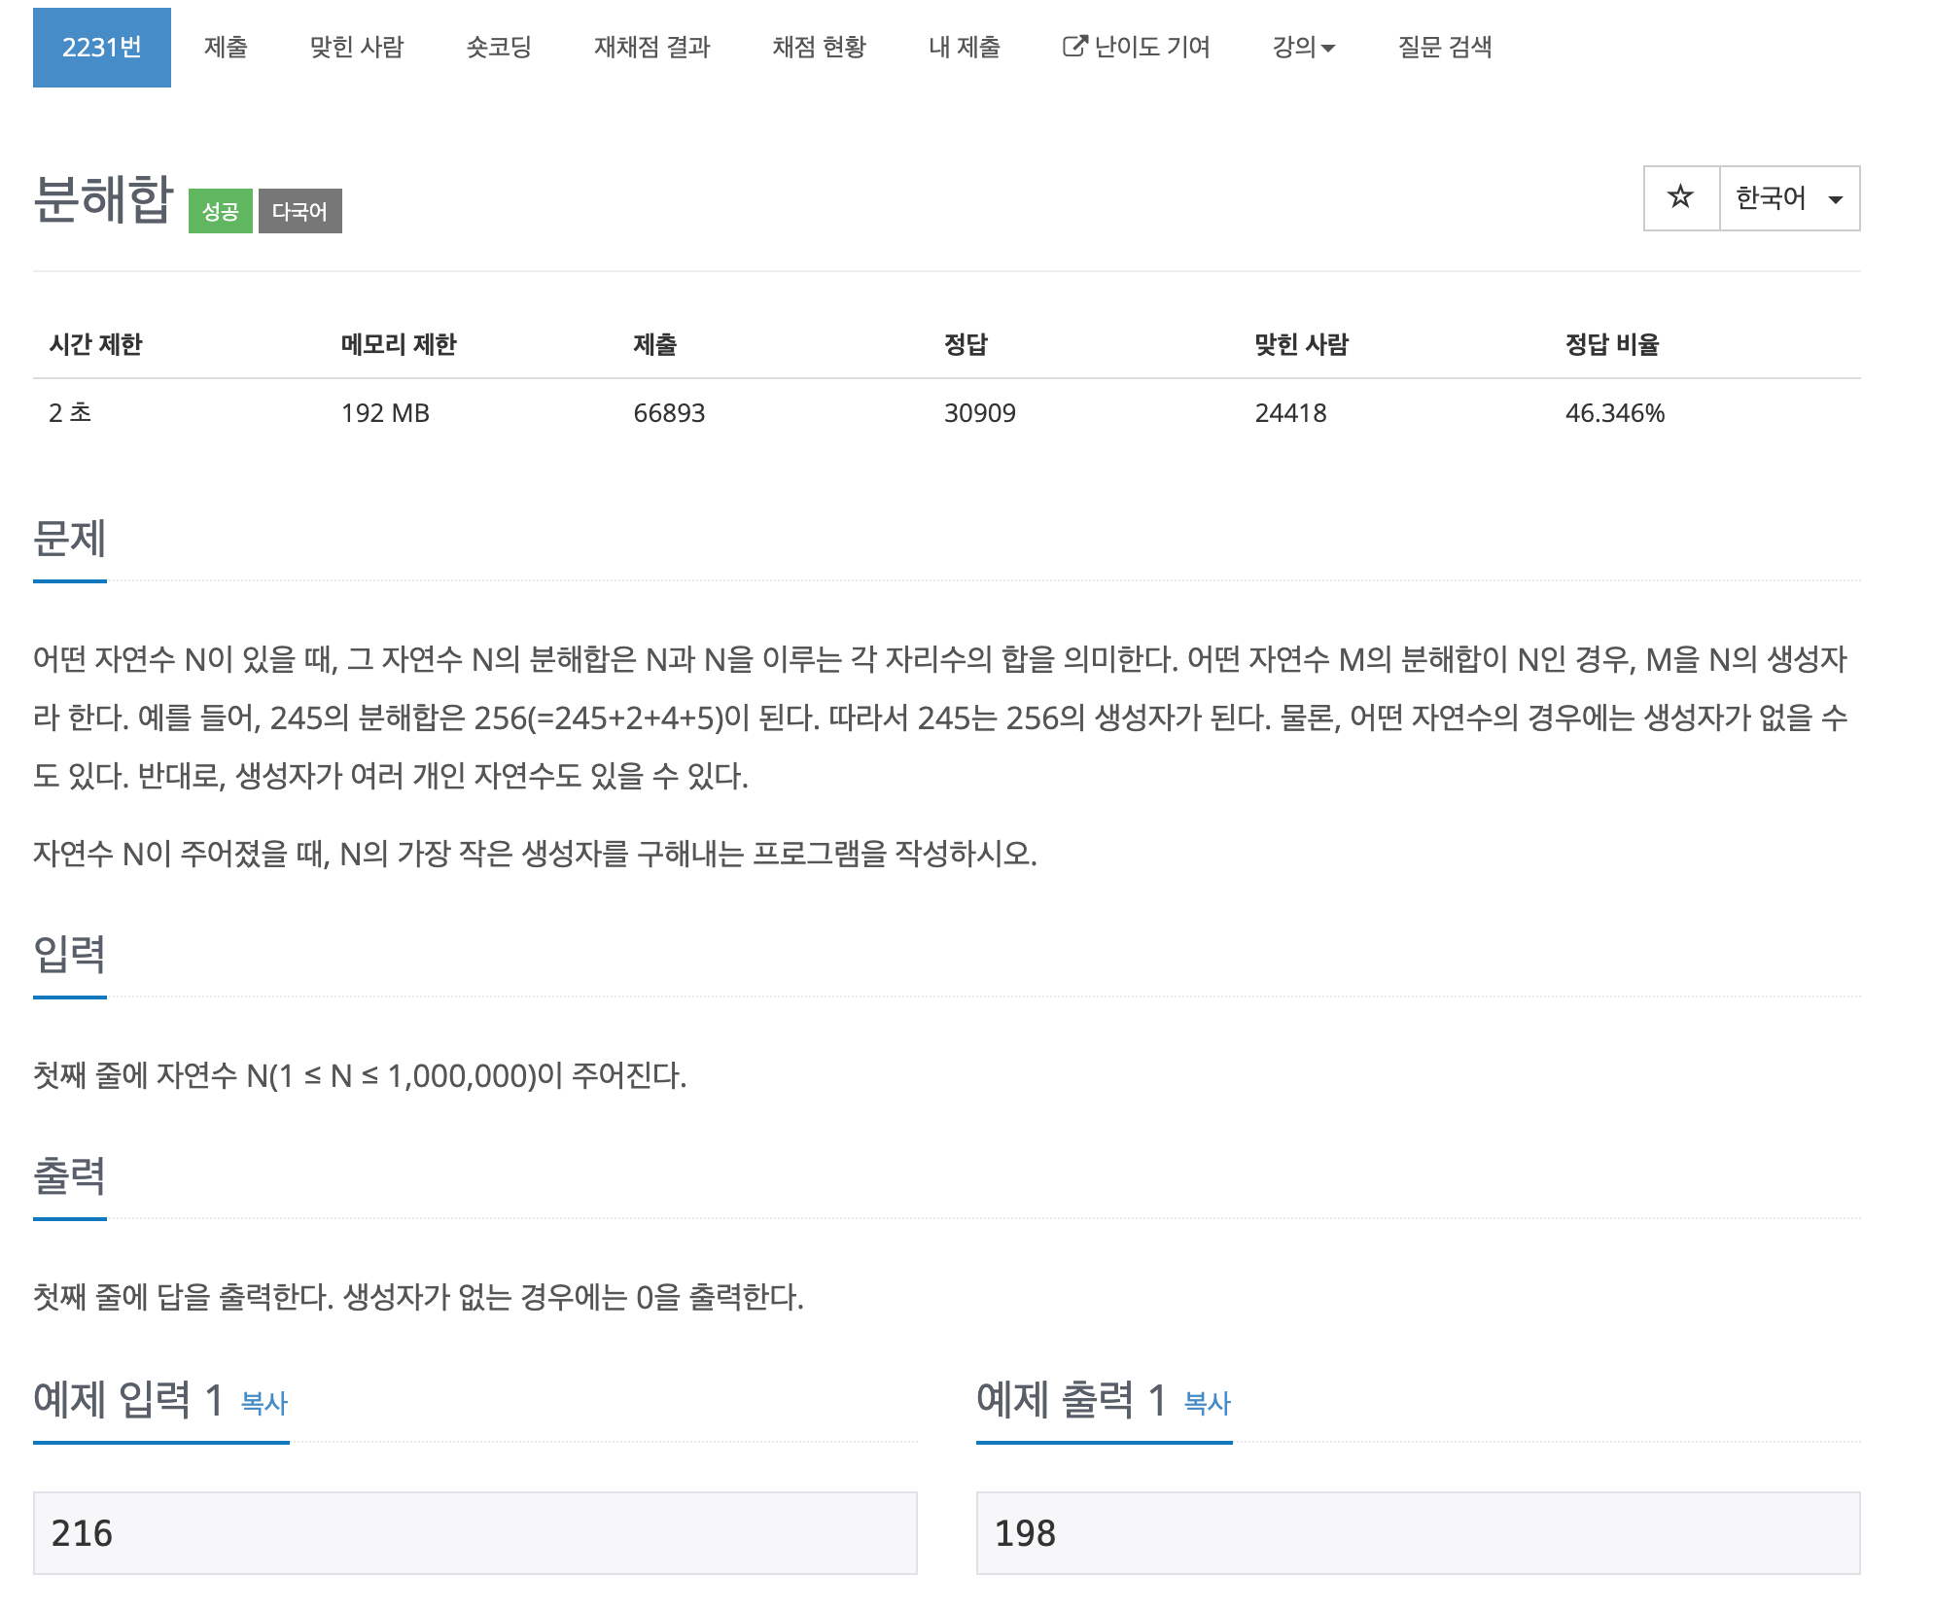The image size is (1933, 1610).
Task: Click the 분해합 problem title
Action: pyautogui.click(x=103, y=199)
